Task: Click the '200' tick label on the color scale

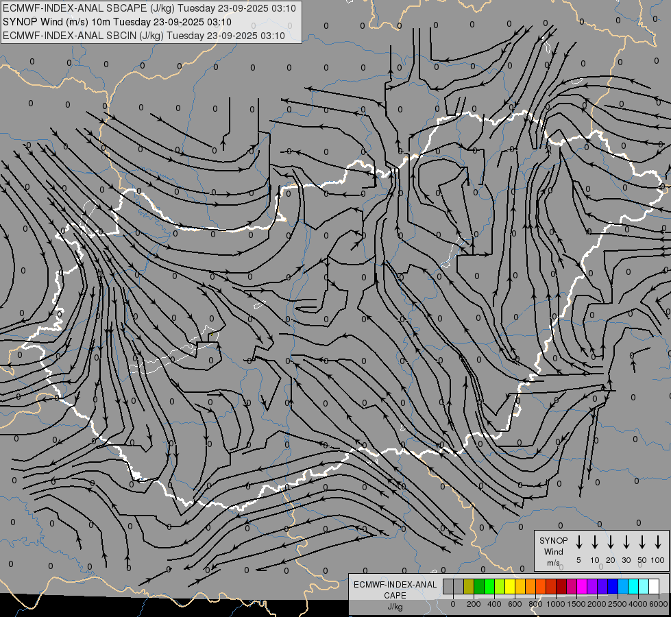Action: tap(474, 604)
